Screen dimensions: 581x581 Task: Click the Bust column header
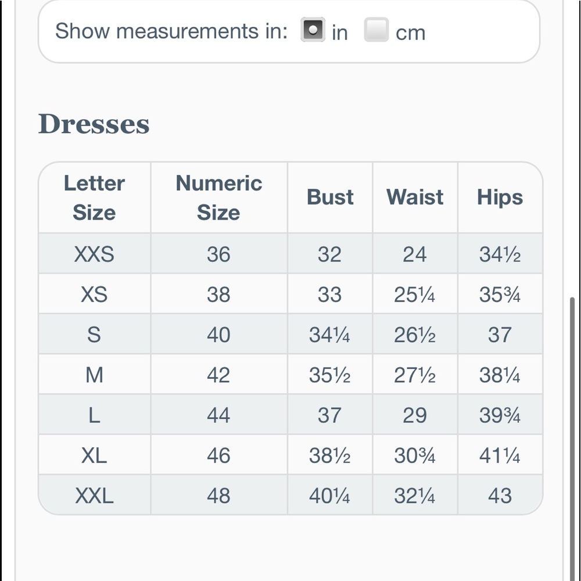click(330, 198)
